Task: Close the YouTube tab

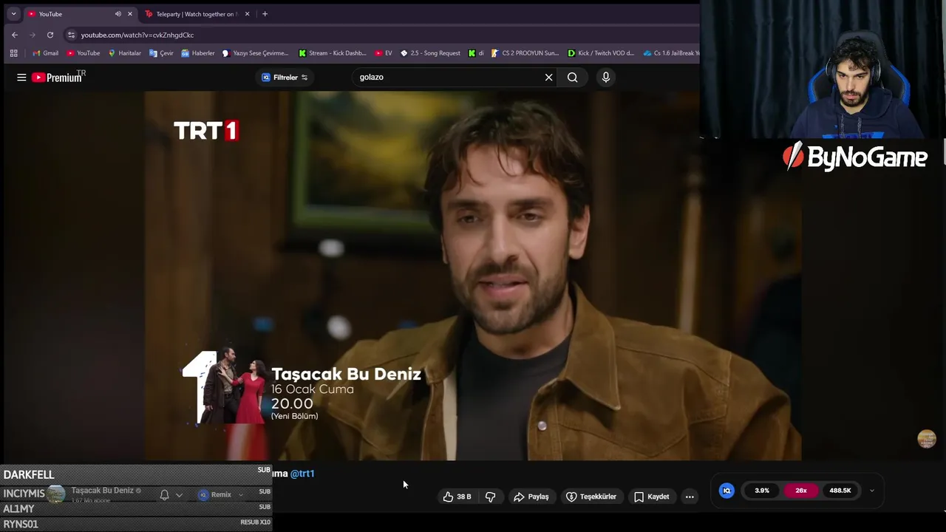Action: 131,14
